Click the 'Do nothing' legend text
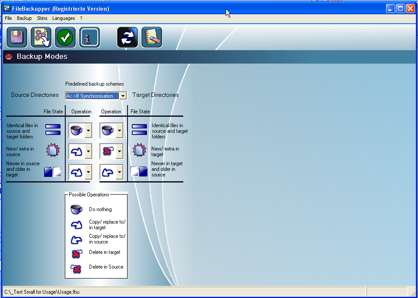 (x=100, y=209)
